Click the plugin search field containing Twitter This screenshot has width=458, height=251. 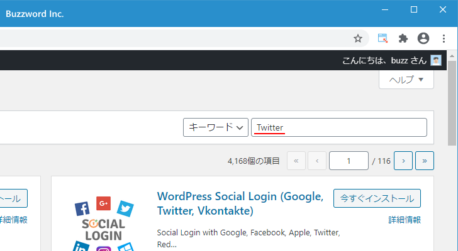tap(340, 127)
